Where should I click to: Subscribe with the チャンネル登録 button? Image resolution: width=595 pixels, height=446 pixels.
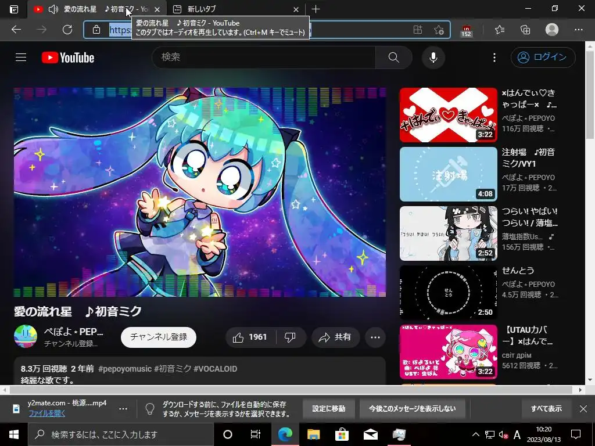coord(159,337)
